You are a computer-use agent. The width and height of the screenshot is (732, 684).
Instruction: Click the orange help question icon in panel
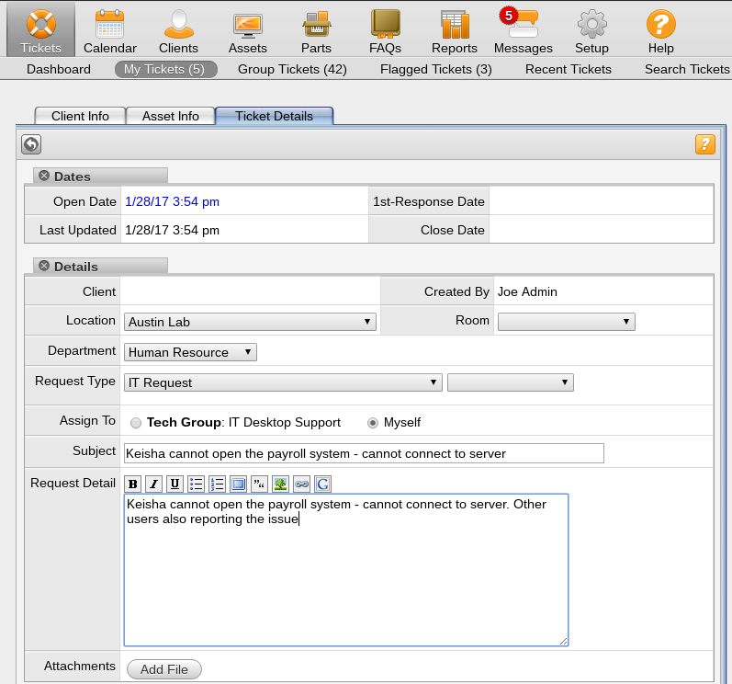705,144
